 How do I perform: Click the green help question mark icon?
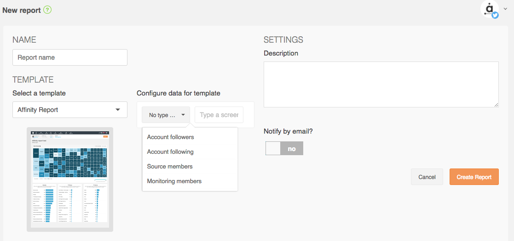pyautogui.click(x=47, y=10)
